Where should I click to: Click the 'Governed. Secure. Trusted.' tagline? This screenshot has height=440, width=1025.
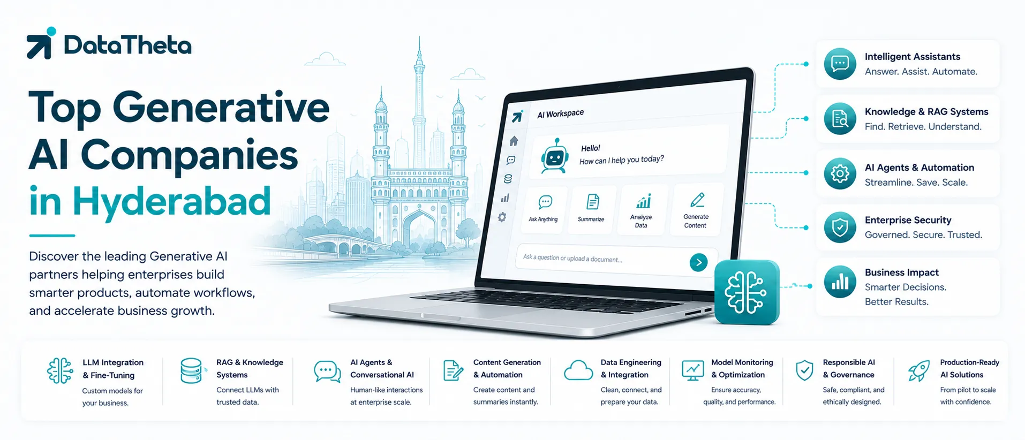tap(923, 235)
